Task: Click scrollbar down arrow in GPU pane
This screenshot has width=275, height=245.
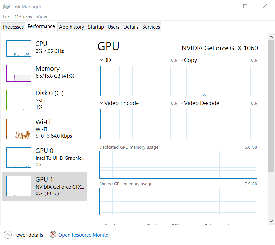Action: click(x=271, y=221)
